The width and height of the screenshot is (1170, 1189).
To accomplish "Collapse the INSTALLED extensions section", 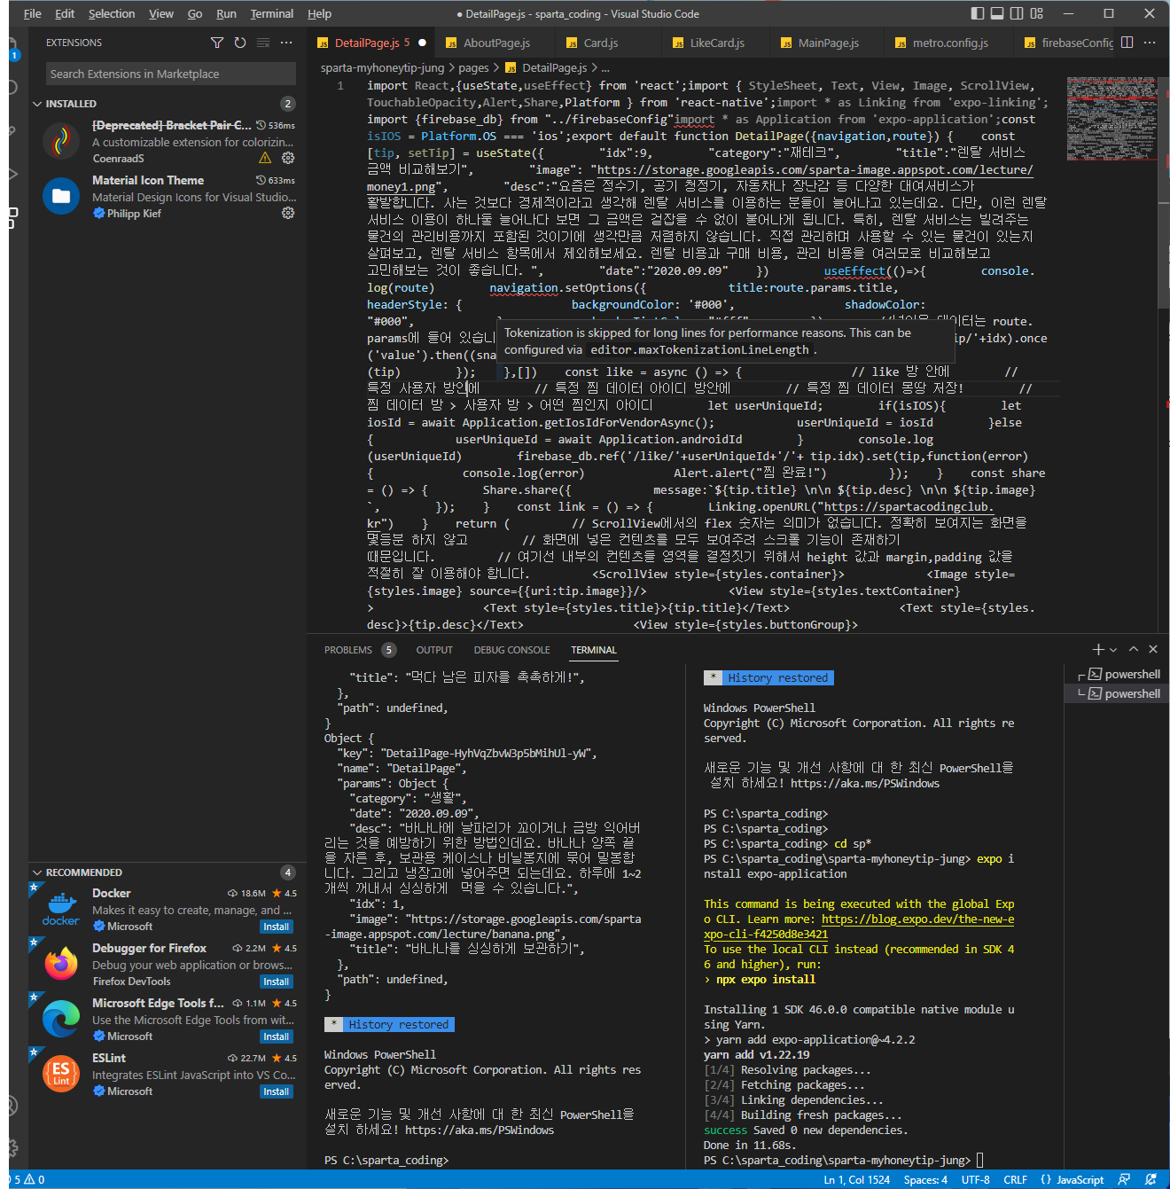I will coord(37,104).
